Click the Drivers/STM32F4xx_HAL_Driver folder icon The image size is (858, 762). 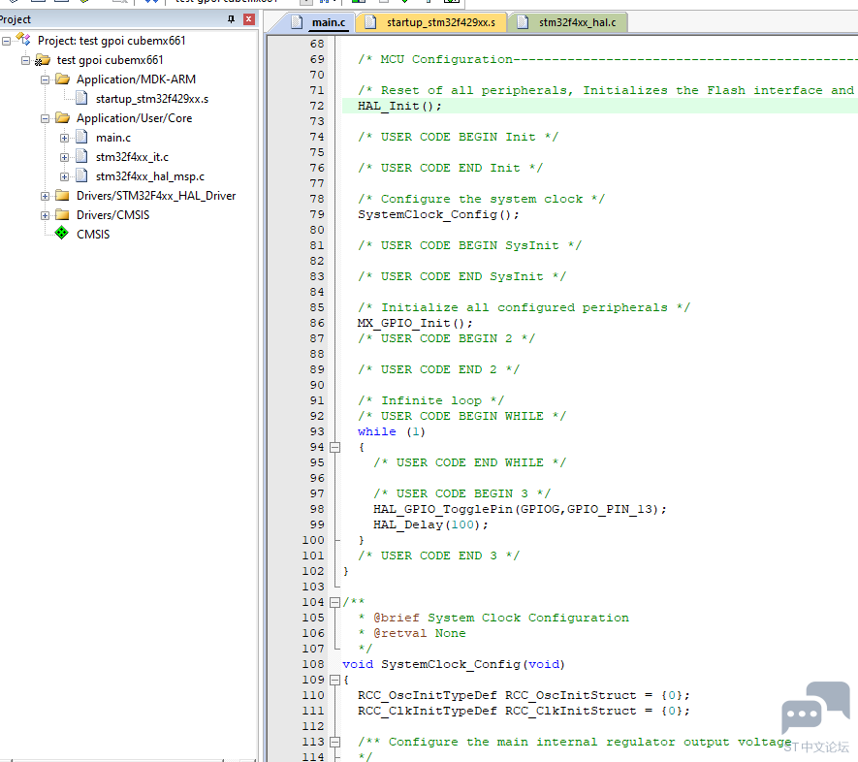[62, 195]
